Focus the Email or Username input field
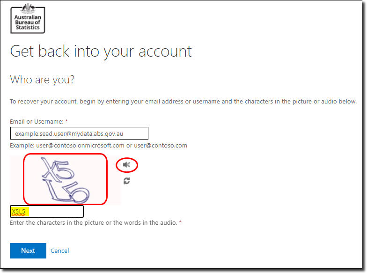 79,133
